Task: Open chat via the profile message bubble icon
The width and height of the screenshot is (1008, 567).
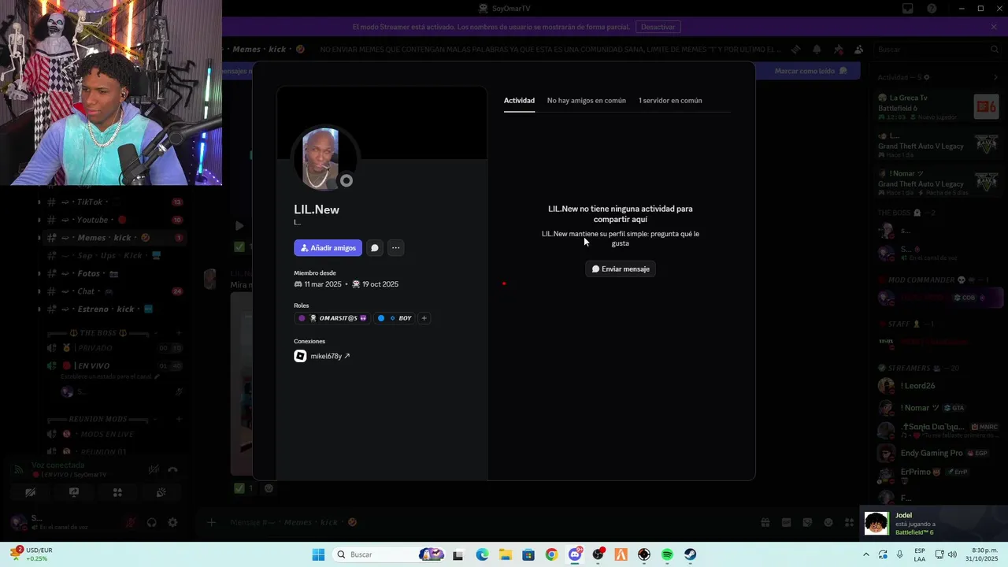Action: 375,248
